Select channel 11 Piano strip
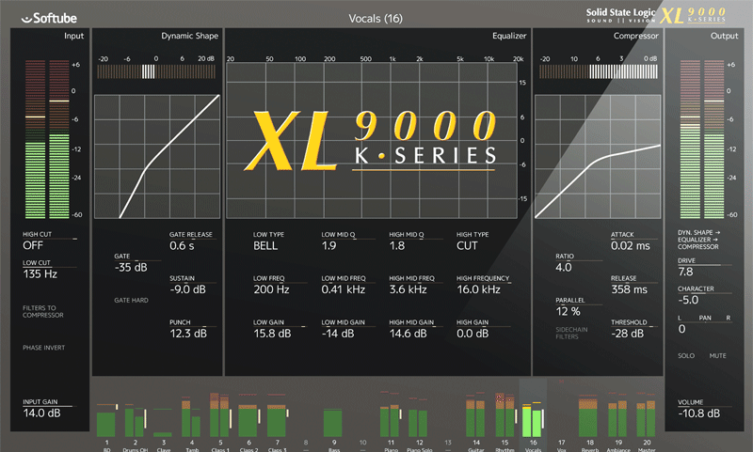Viewport: 753px width, 452px height. point(391,421)
